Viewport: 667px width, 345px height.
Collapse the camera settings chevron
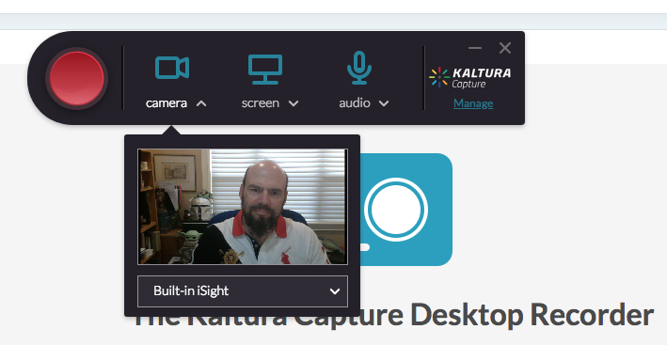(201, 103)
